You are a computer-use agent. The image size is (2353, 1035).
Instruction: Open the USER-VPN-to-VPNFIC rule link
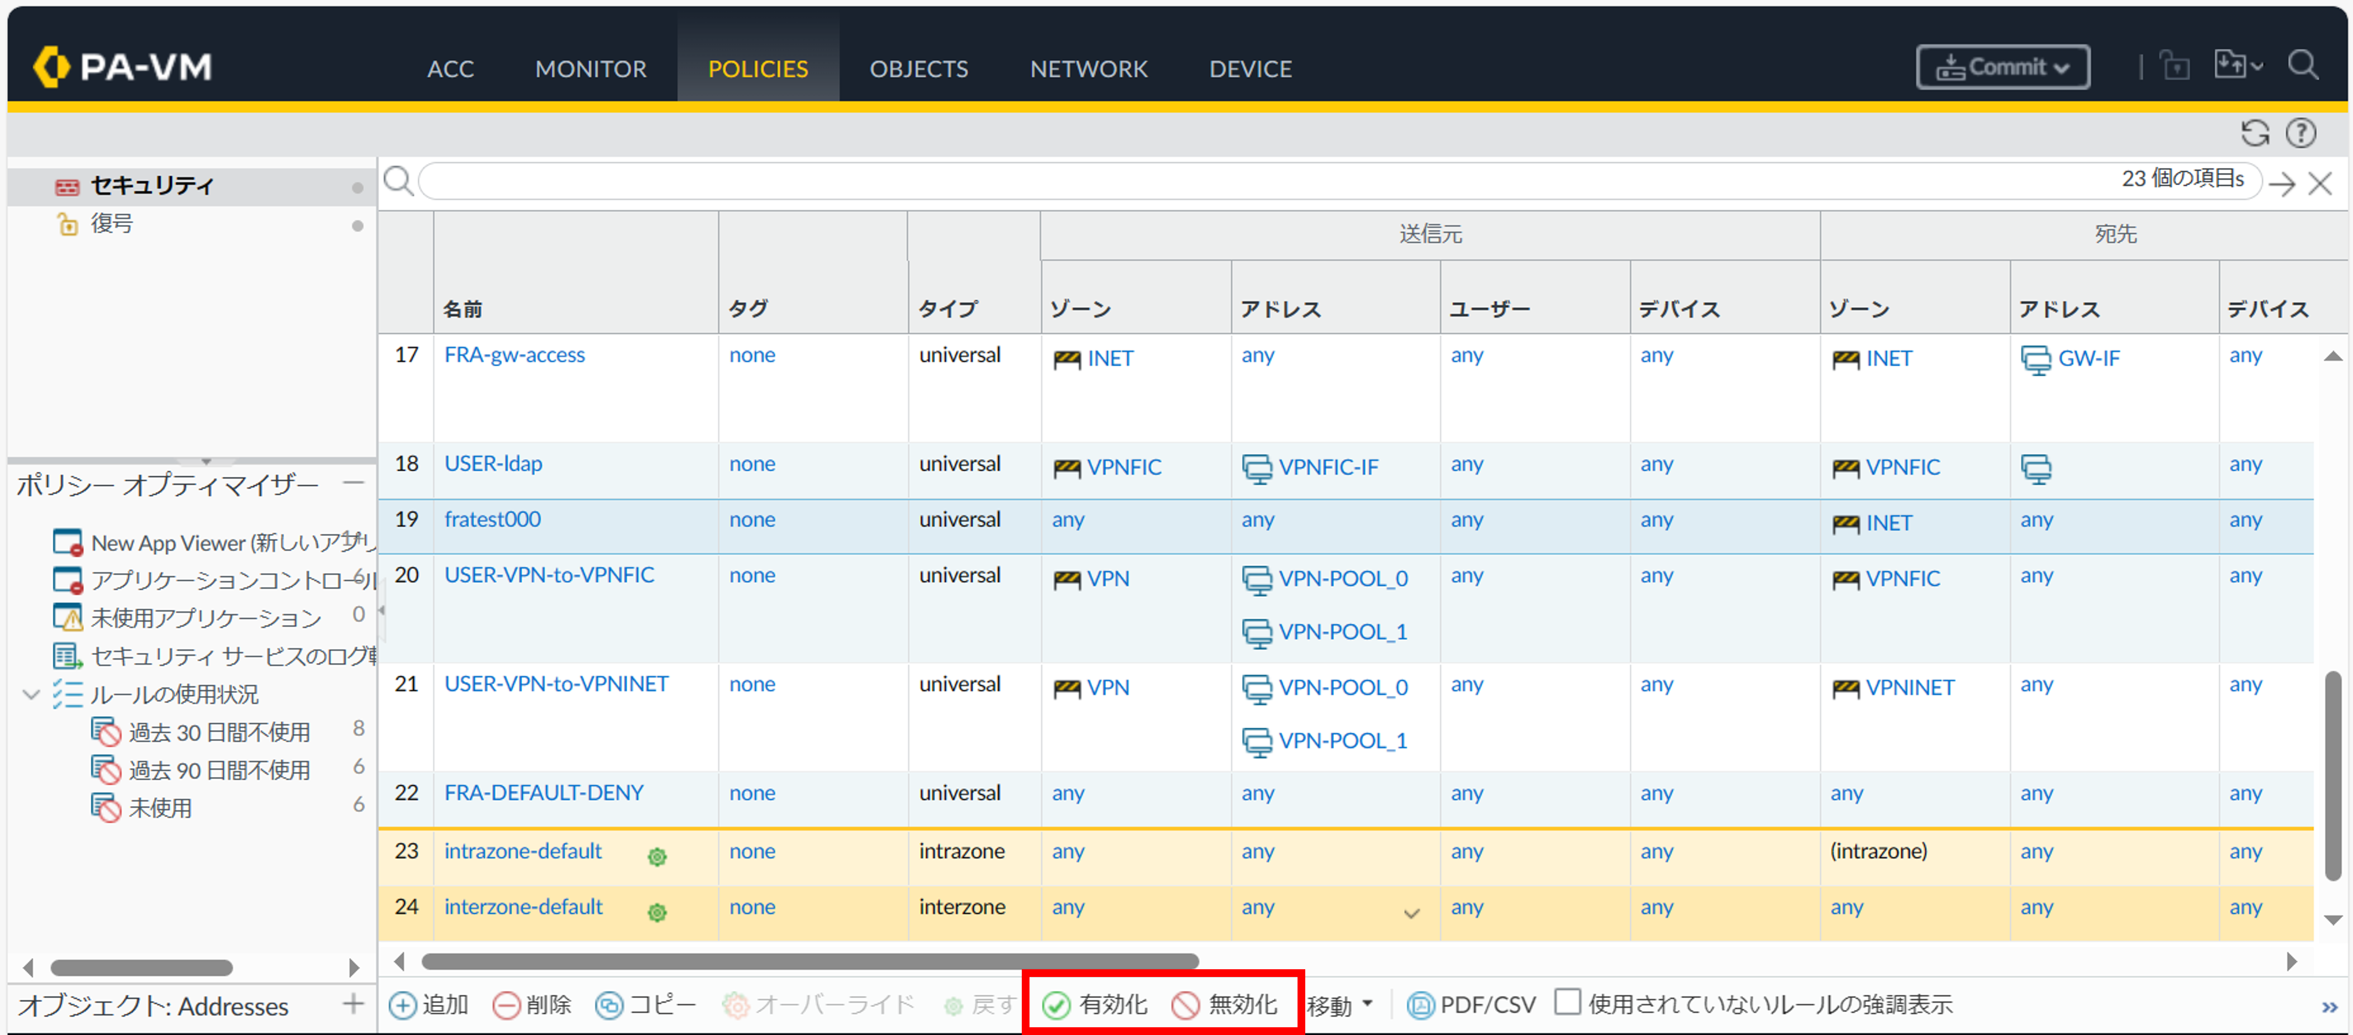(549, 575)
